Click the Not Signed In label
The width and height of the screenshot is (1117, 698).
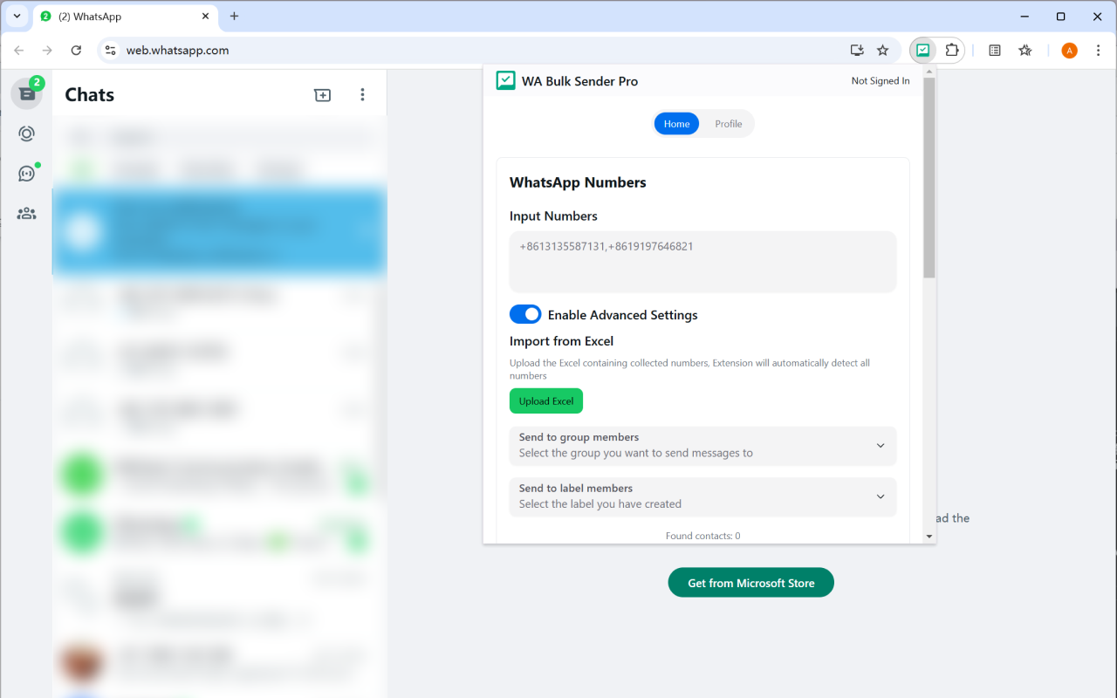click(881, 81)
